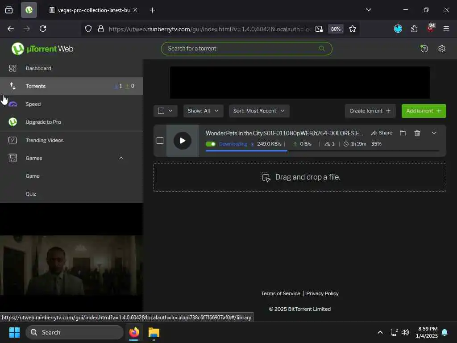
Task: Reload the current page
Action: [x=43, y=29]
